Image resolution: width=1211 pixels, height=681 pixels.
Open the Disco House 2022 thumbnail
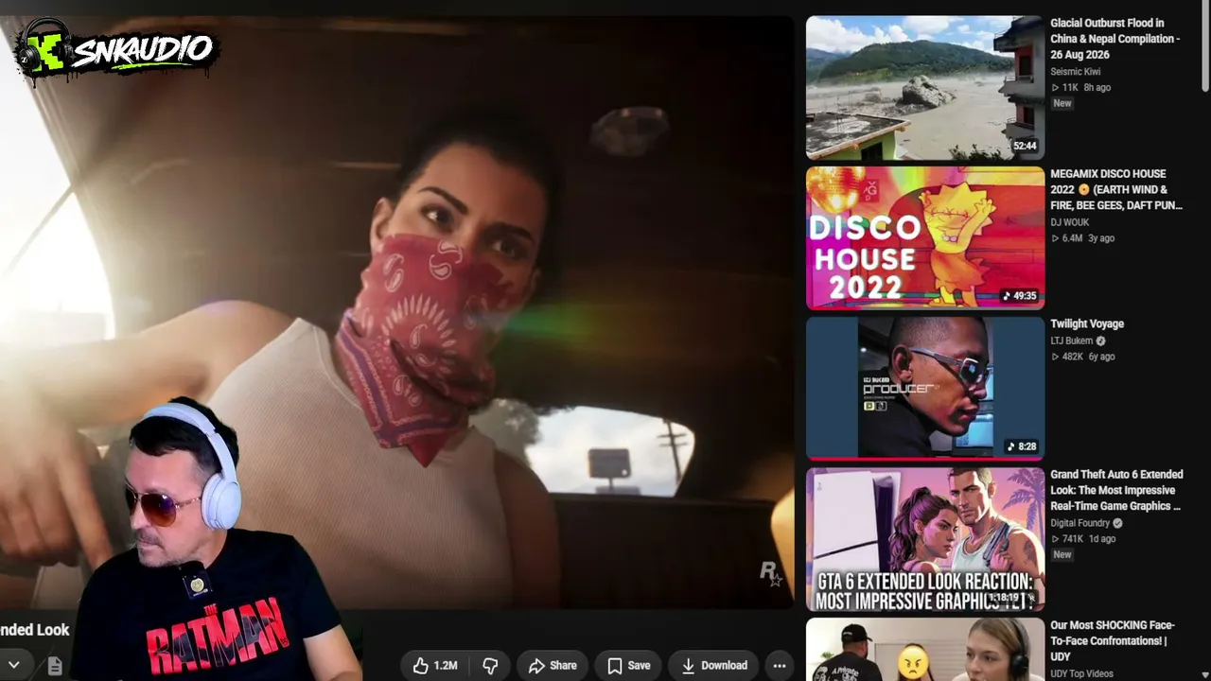pos(925,238)
